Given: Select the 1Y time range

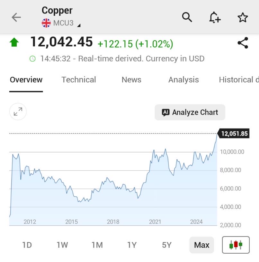Looking at the screenshot, I should tap(132, 245).
